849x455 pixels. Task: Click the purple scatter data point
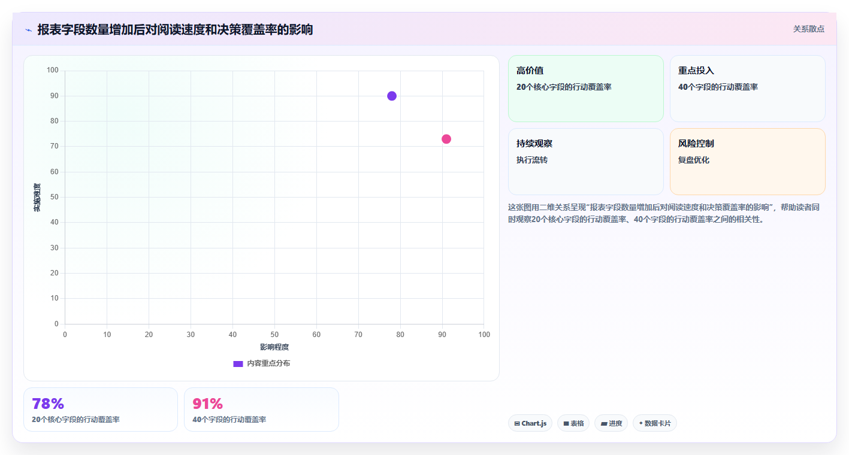click(392, 96)
